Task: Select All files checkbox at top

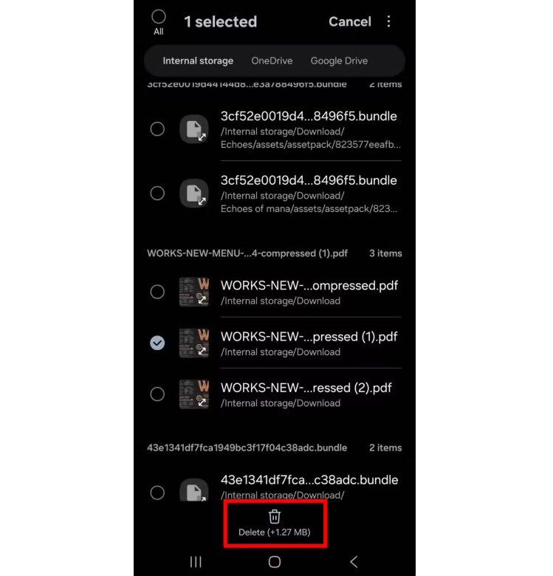Action: (x=158, y=16)
